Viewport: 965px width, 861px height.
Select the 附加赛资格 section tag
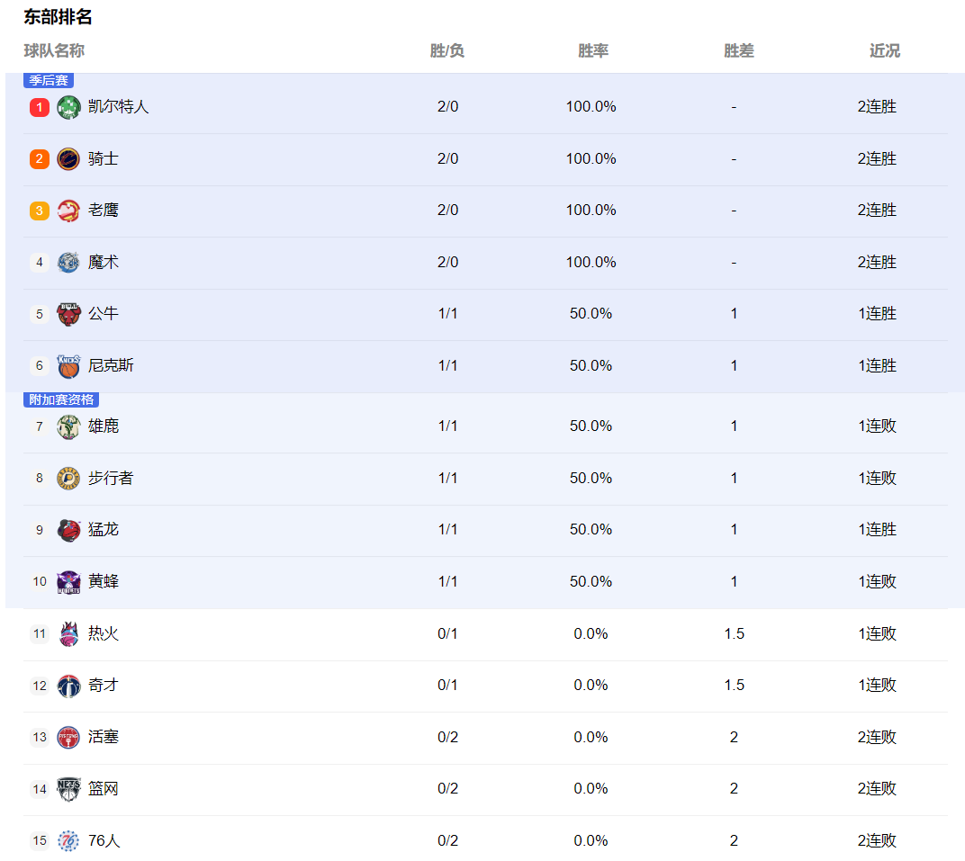tap(61, 399)
